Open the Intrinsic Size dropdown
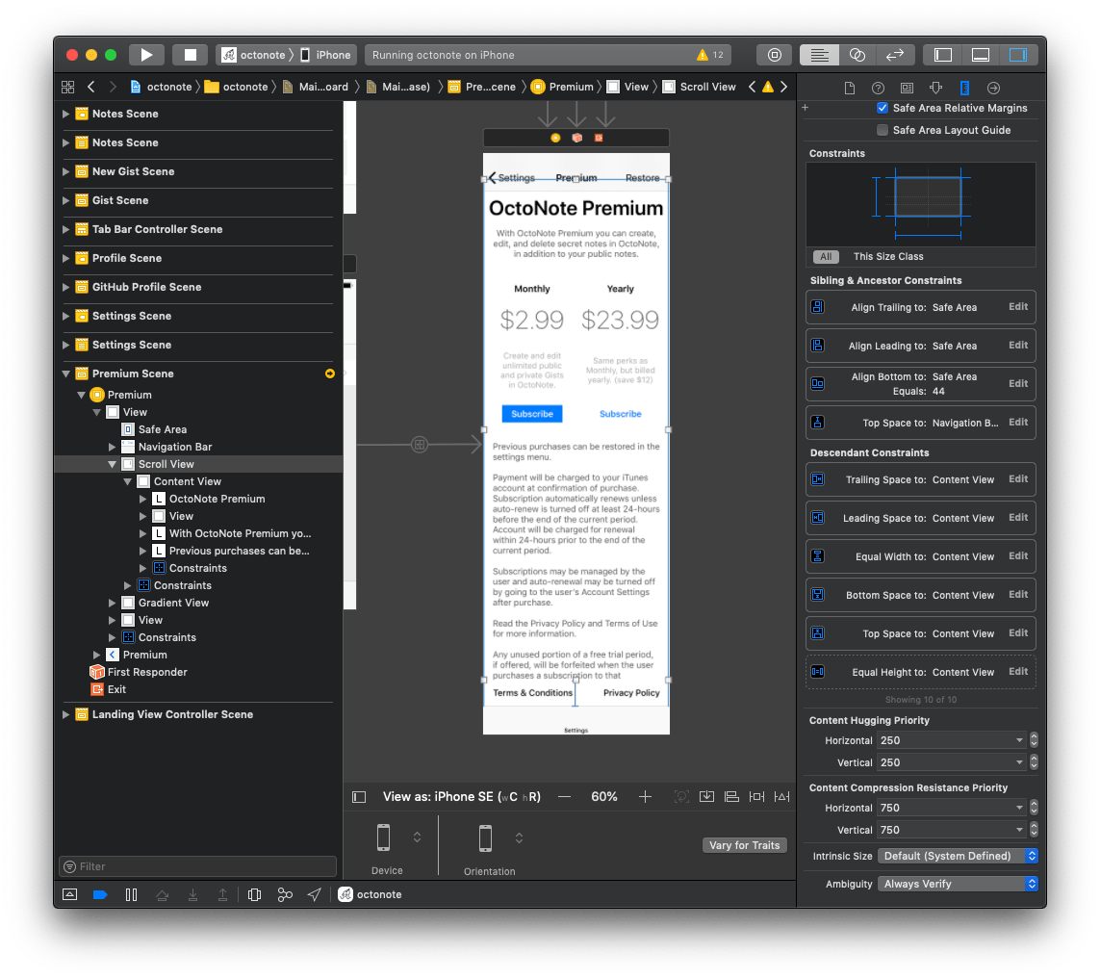1100x979 pixels. click(x=958, y=856)
